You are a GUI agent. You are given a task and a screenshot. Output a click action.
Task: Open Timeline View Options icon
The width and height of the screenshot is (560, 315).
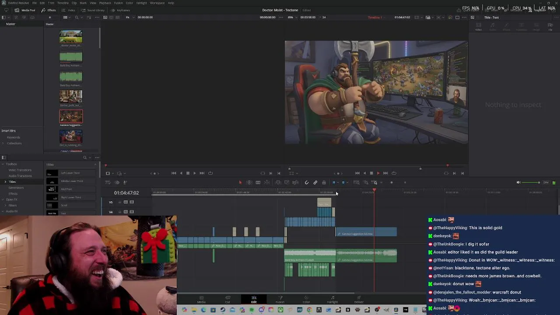tap(108, 182)
